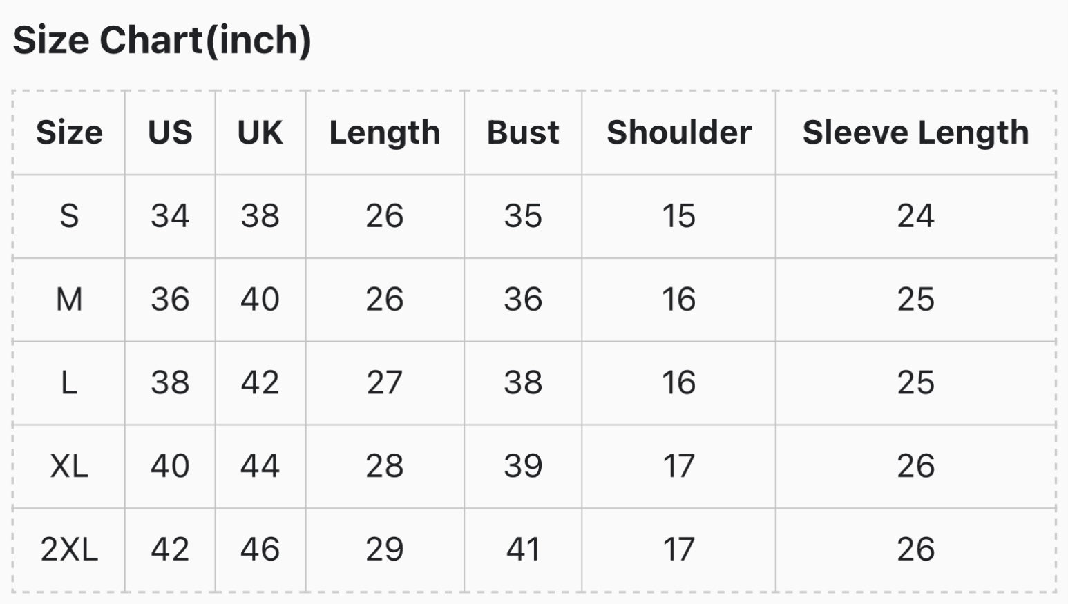
Task: Select the S size row label
Action: [69, 216]
